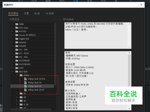Expand the Digital SLR preset folder
The image size is (150, 112).
click(x=12, y=39)
